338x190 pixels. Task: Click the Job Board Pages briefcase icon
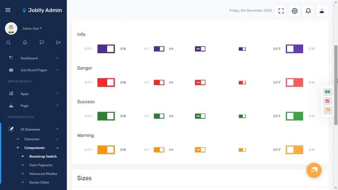pos(11,70)
